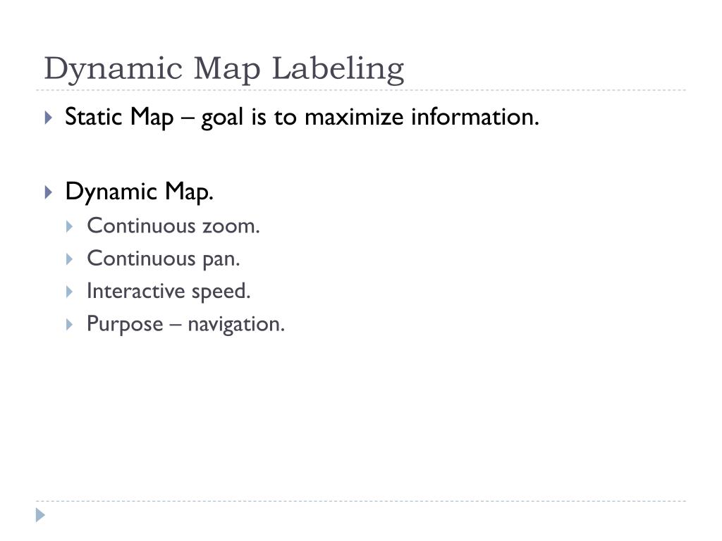Click the arrow bullet before Interactive speed
This screenshot has width=722, height=541.
tap(70, 292)
